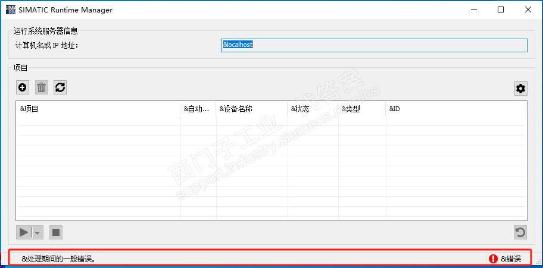
Task: Focus the computer name or IP field
Action: click(374, 45)
